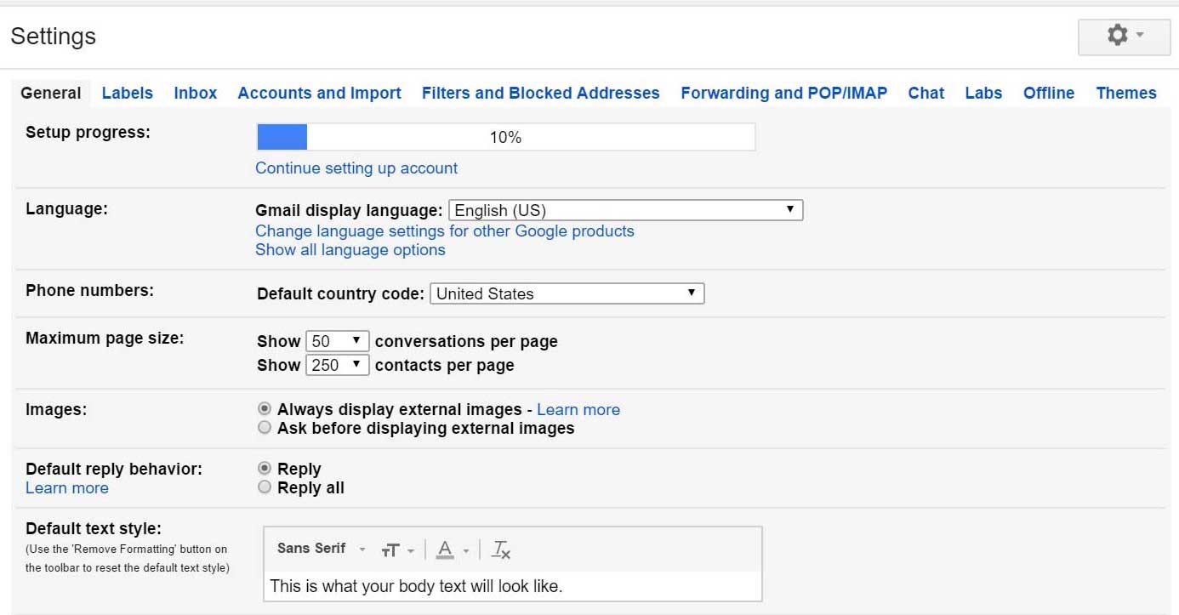Select the "Reply" option

click(x=265, y=468)
